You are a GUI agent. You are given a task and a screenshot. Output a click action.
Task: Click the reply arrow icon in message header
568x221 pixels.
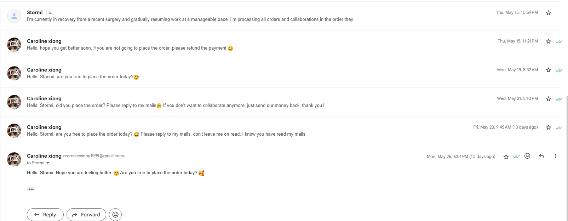click(x=541, y=156)
